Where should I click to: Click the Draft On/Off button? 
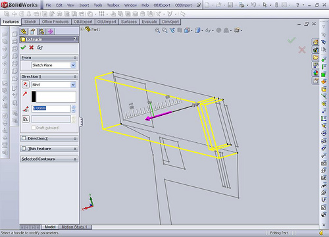tap(26, 119)
